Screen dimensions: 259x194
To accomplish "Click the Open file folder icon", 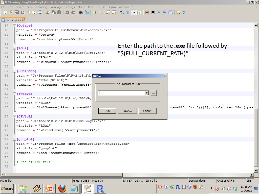I will [x=11, y=13].
